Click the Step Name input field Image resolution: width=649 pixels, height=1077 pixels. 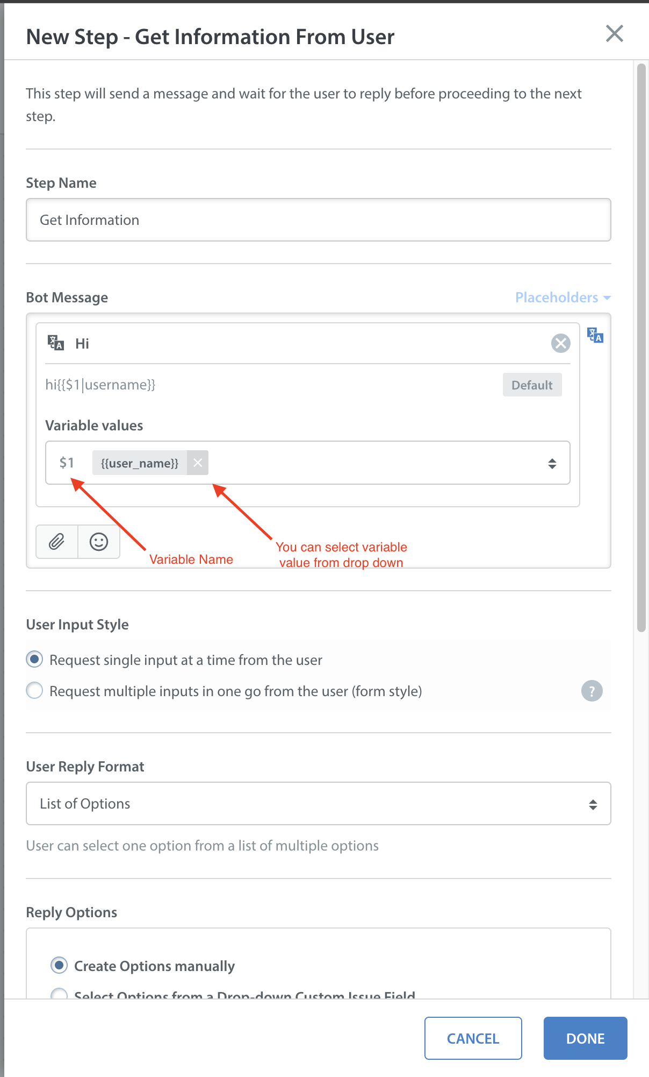pyautogui.click(x=319, y=220)
